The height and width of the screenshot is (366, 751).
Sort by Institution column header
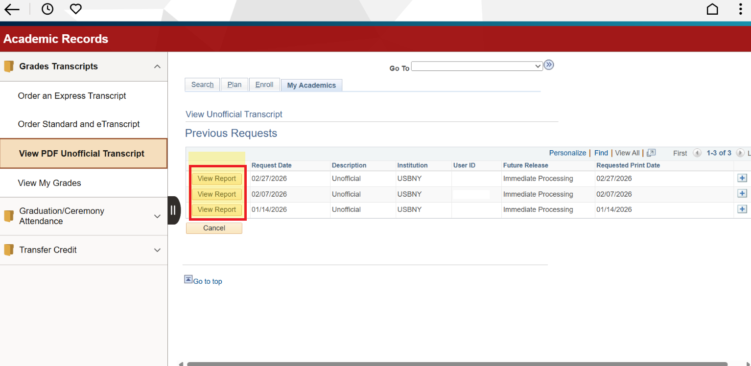pos(413,165)
